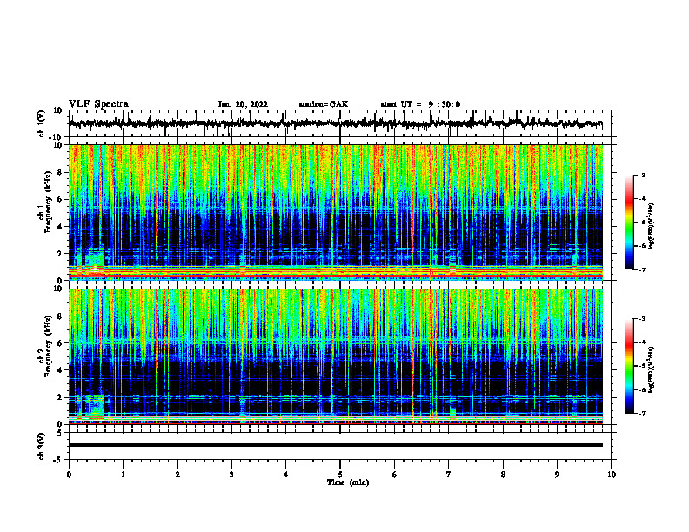Click the thick black ch.3 signal line
Viewport: 689px width, 532px height.
coord(335,445)
